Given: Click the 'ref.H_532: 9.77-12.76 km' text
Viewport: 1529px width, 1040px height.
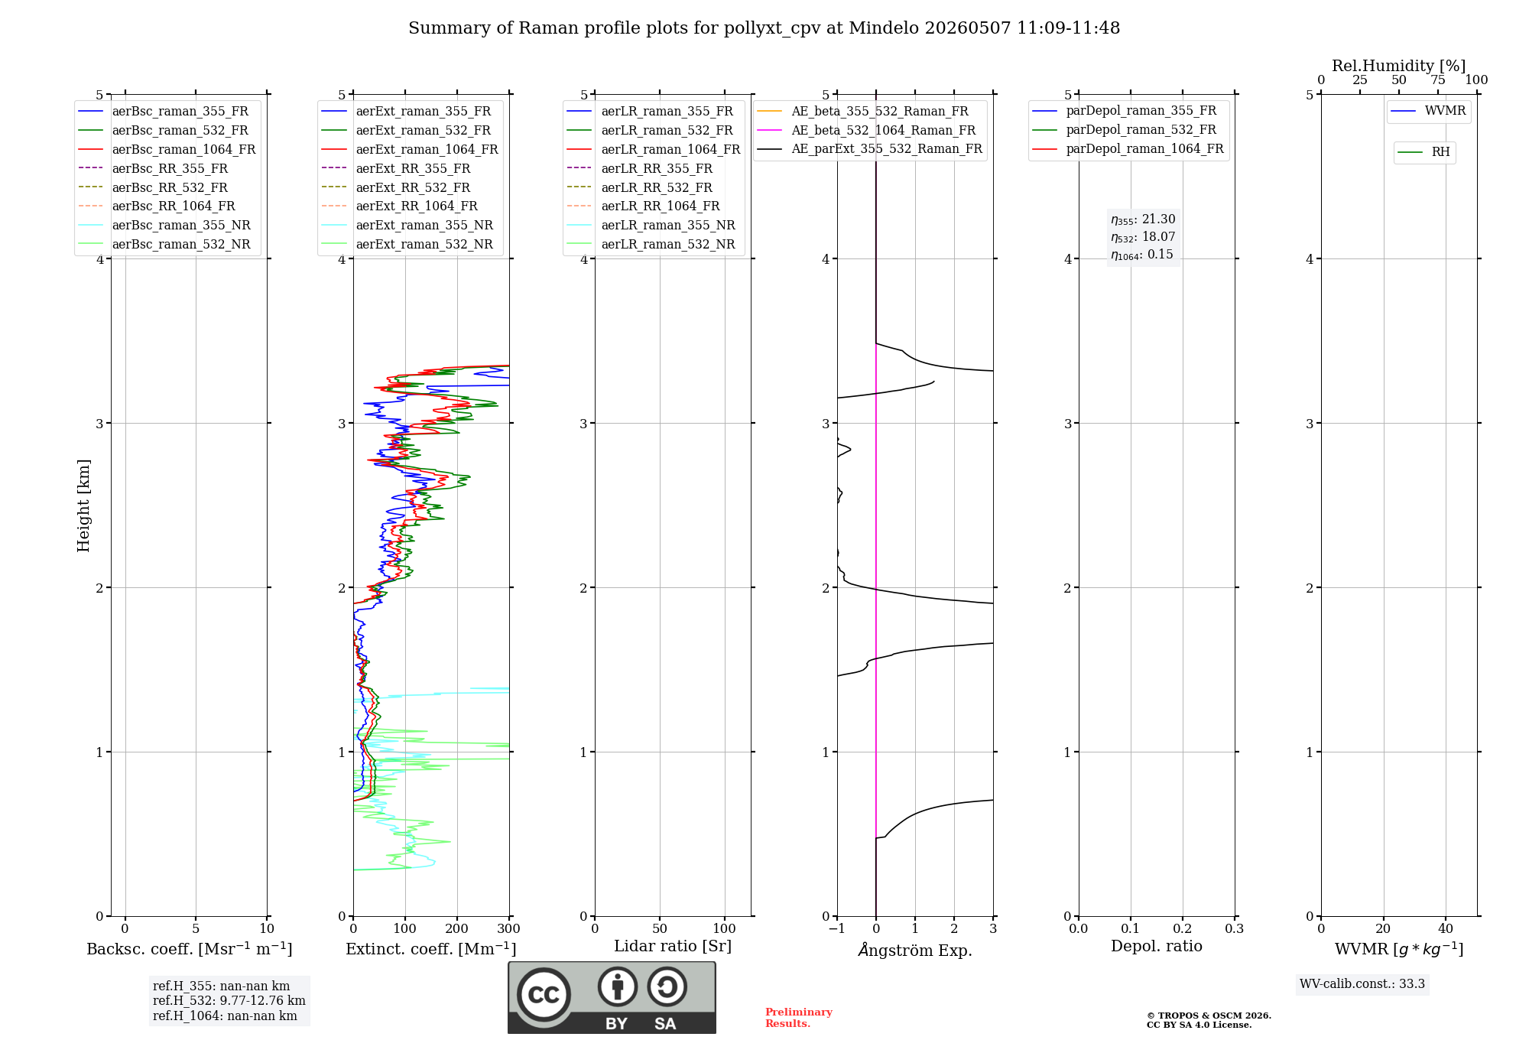Looking at the screenshot, I should pyautogui.click(x=229, y=1001).
